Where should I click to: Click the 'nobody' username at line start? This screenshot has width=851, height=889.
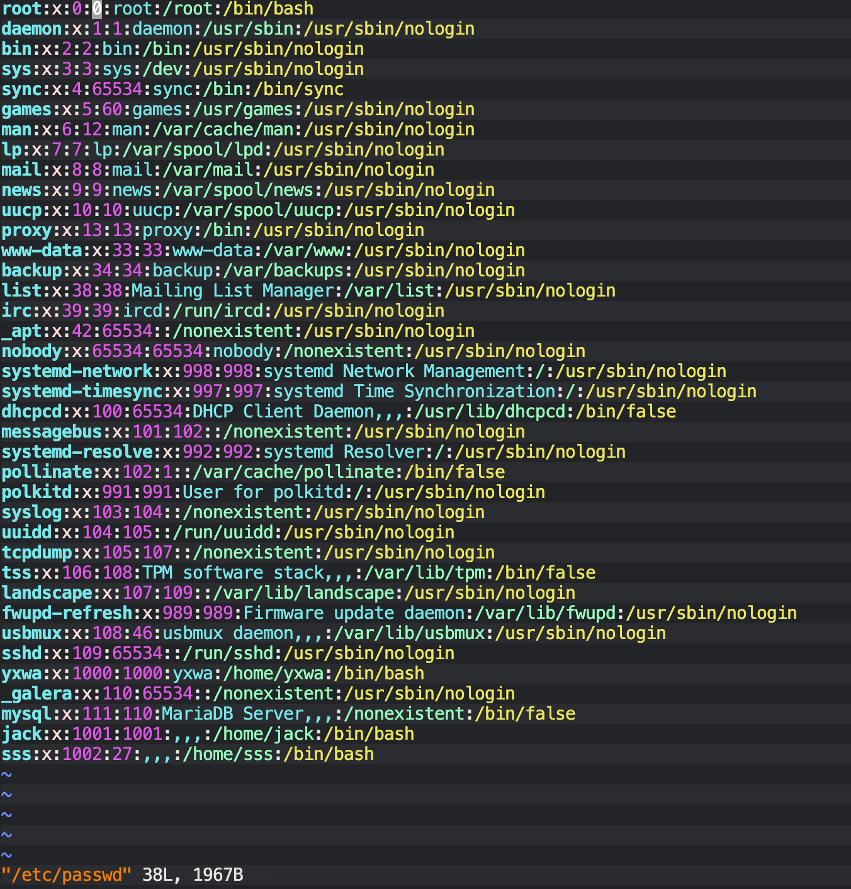click(31, 351)
